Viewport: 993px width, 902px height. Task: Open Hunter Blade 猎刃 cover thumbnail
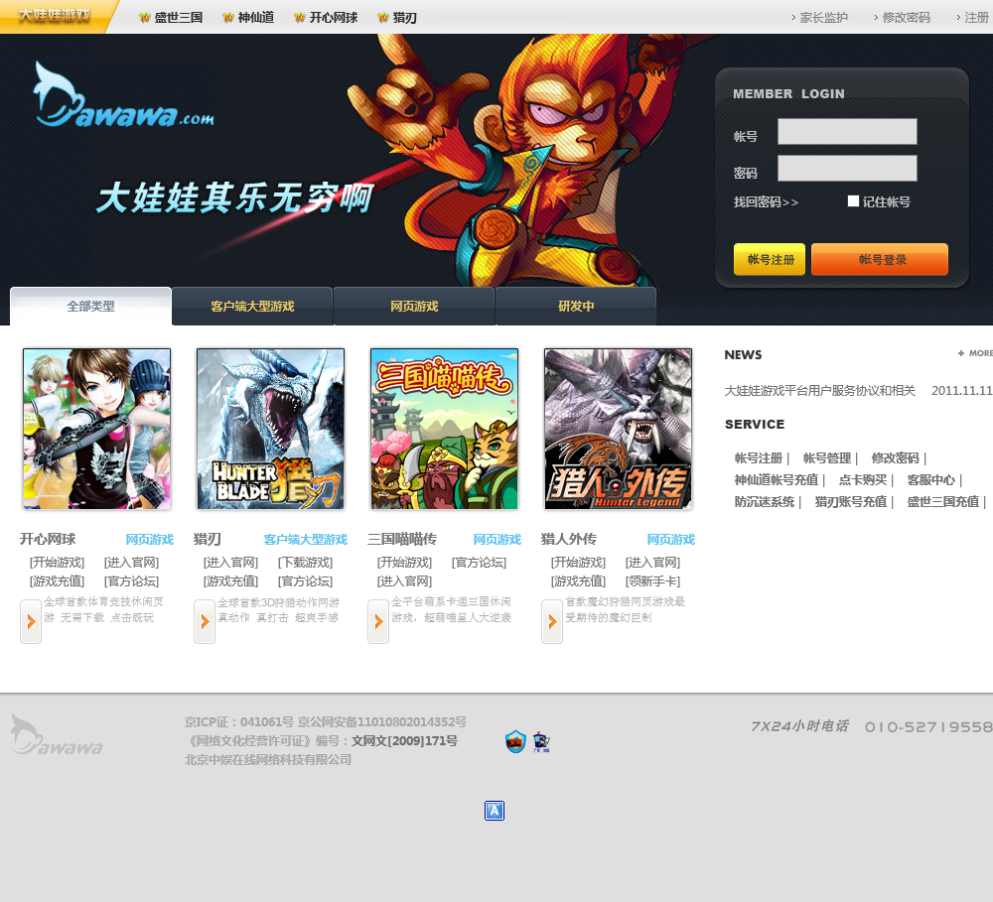tap(270, 429)
